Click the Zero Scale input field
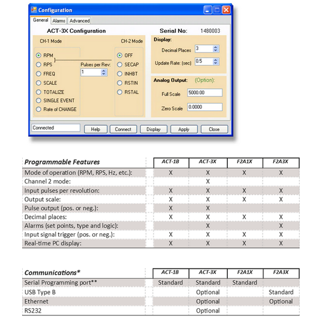324x324 pixels. pyautogui.click(x=205, y=107)
